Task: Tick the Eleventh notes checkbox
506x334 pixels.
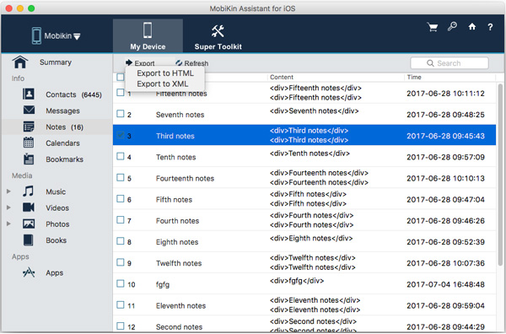Action: click(121, 304)
